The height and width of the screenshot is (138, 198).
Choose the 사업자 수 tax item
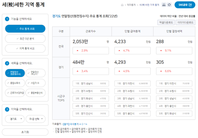(x=35, y=83)
